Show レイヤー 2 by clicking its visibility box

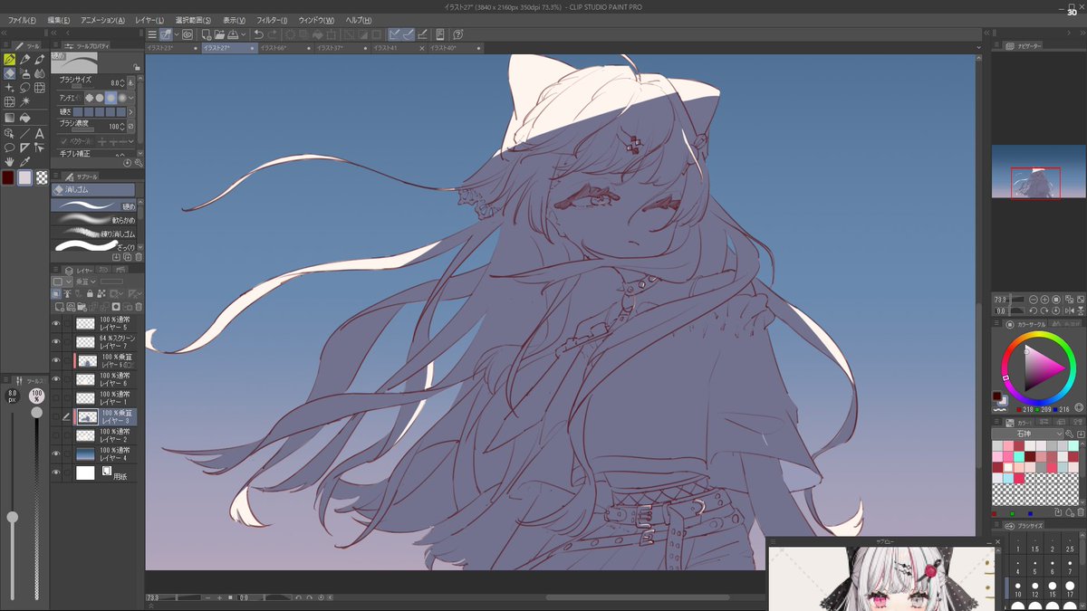(x=56, y=435)
